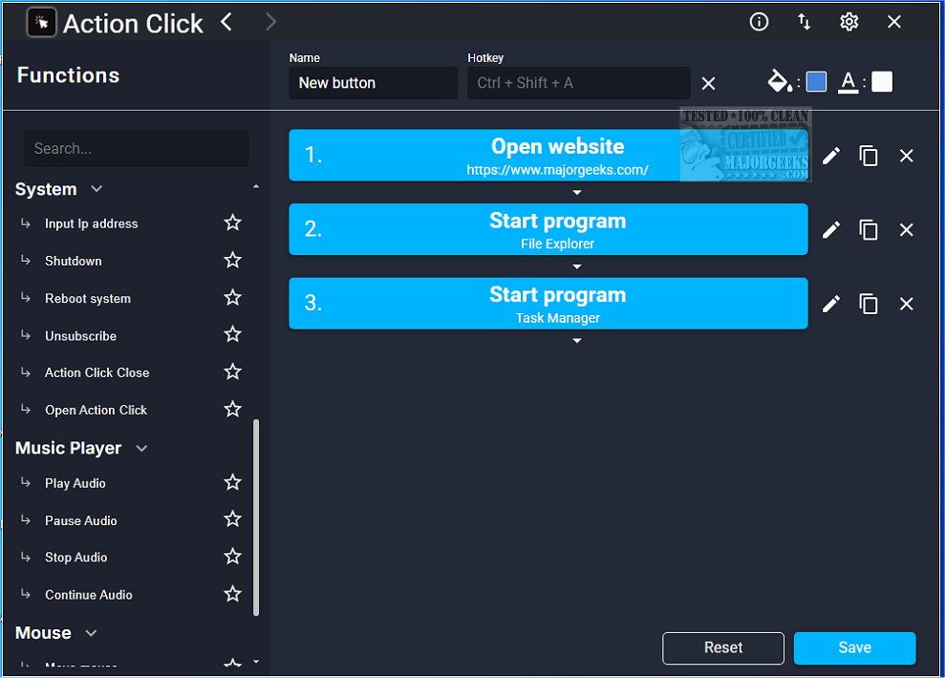Image resolution: width=945 pixels, height=678 pixels.
Task: Click the paint bucket fill icon
Action: [780, 81]
